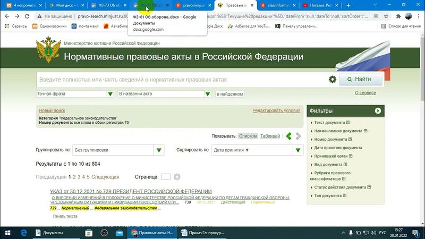Open the Новый поиск link

pos(52,110)
